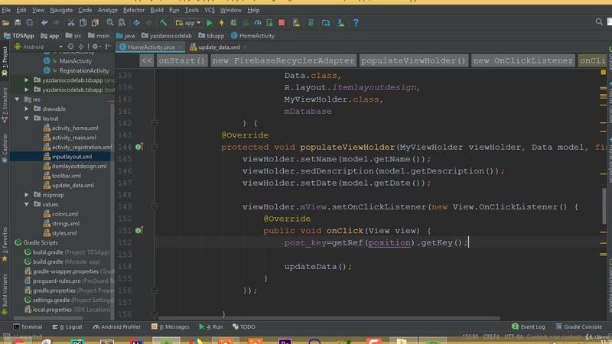Open the 6: Logcat tool window
The height and width of the screenshot is (344, 612).
[x=67, y=327]
